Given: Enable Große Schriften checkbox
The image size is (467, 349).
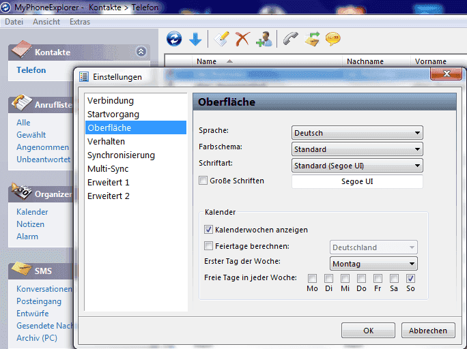Looking at the screenshot, I should click(x=203, y=181).
